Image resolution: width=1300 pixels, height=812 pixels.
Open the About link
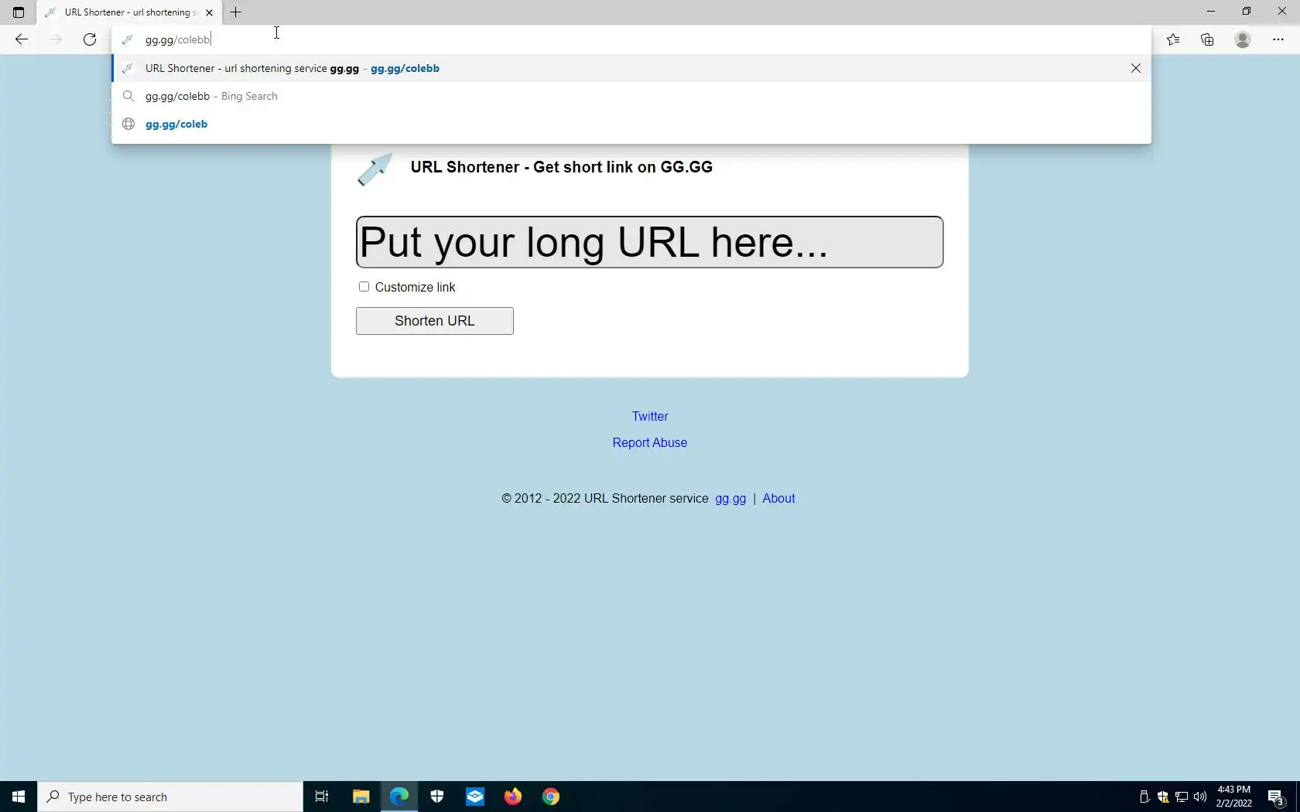click(778, 498)
